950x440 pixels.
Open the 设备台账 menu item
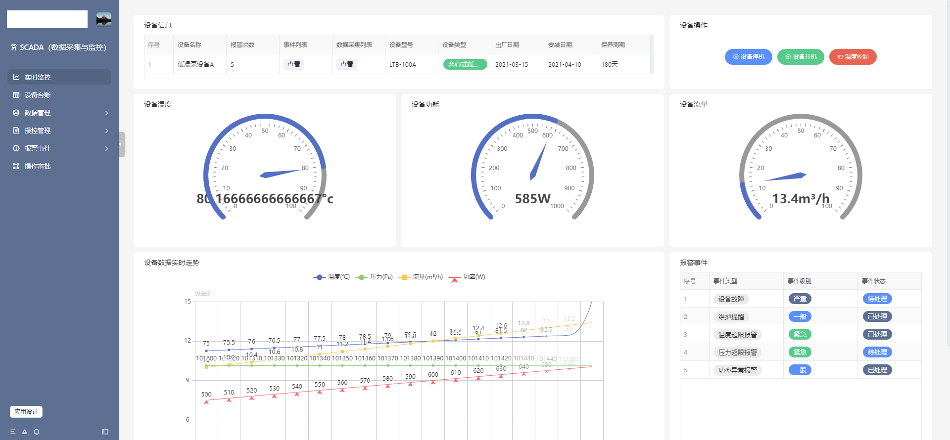coord(38,95)
